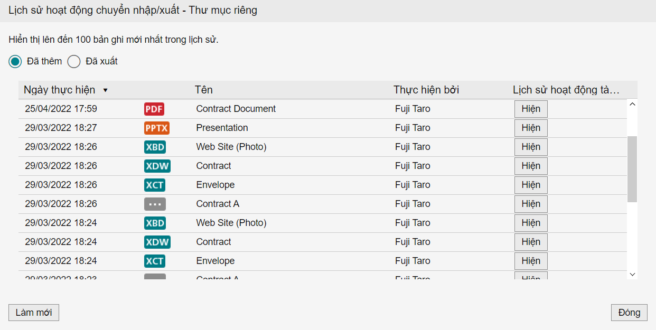Click XDW icon in the 18:26 Contract row
This screenshot has height=330, width=656.
click(x=157, y=166)
